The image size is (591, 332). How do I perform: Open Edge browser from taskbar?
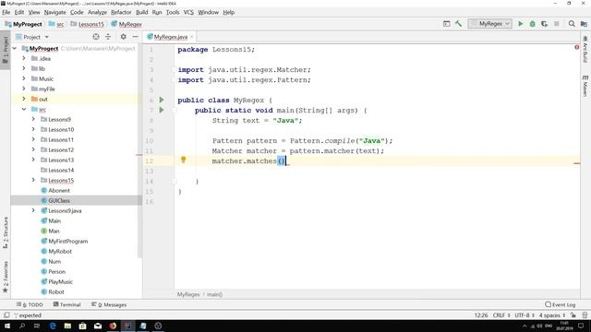click(x=53, y=326)
